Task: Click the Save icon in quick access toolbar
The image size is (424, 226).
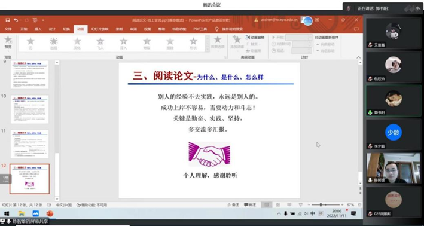Action: click(8, 20)
